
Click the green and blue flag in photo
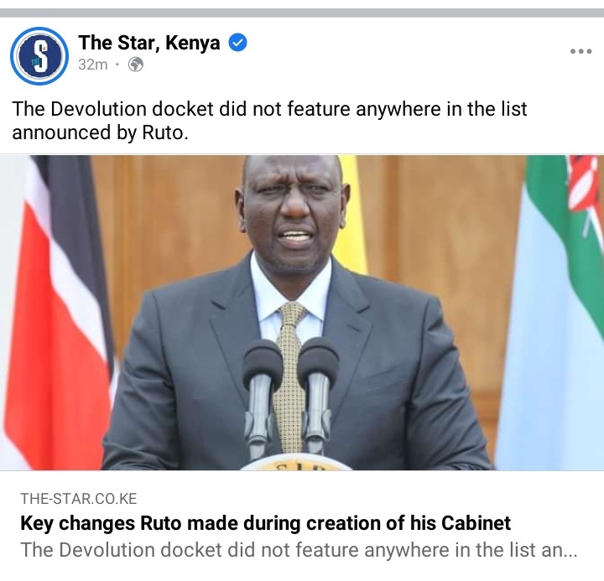pyautogui.click(x=551, y=312)
